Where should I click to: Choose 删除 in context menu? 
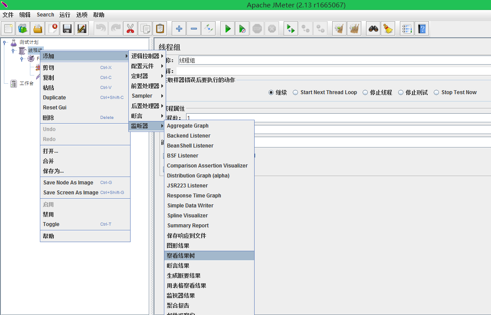[x=85, y=118]
